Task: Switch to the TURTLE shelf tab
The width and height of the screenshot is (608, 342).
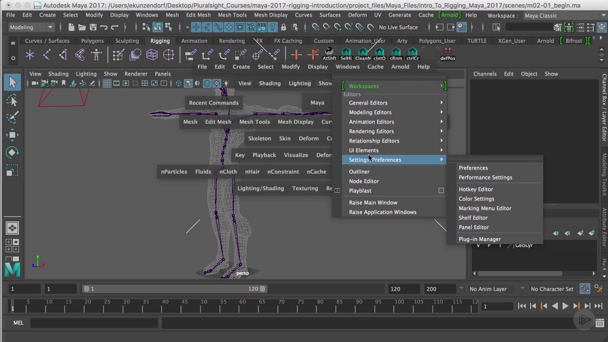Action: pyautogui.click(x=477, y=41)
